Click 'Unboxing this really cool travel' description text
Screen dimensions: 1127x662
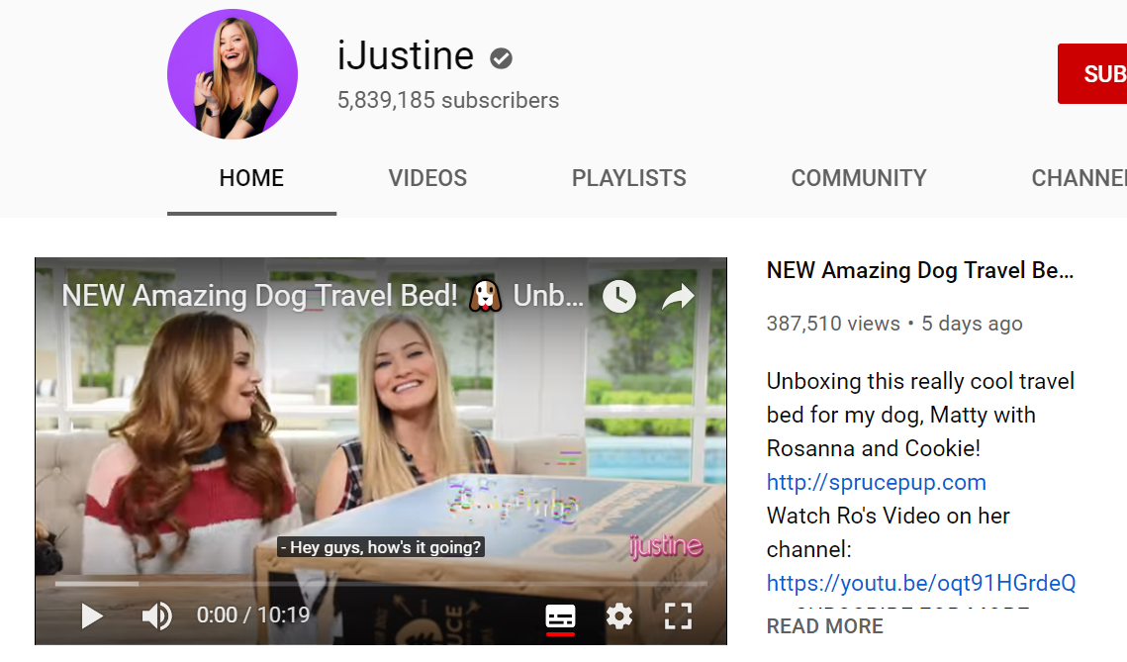click(921, 382)
